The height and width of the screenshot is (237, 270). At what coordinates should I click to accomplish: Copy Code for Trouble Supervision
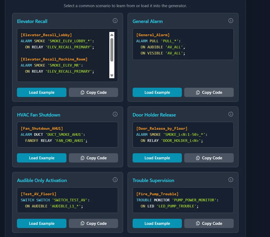click(x=209, y=223)
